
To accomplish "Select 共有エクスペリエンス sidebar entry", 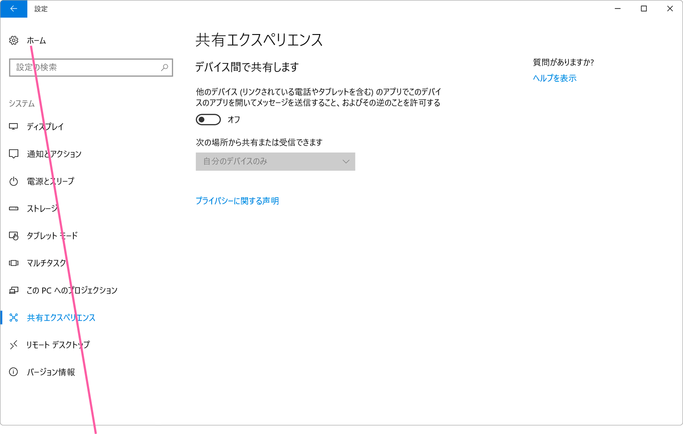I will tap(61, 318).
